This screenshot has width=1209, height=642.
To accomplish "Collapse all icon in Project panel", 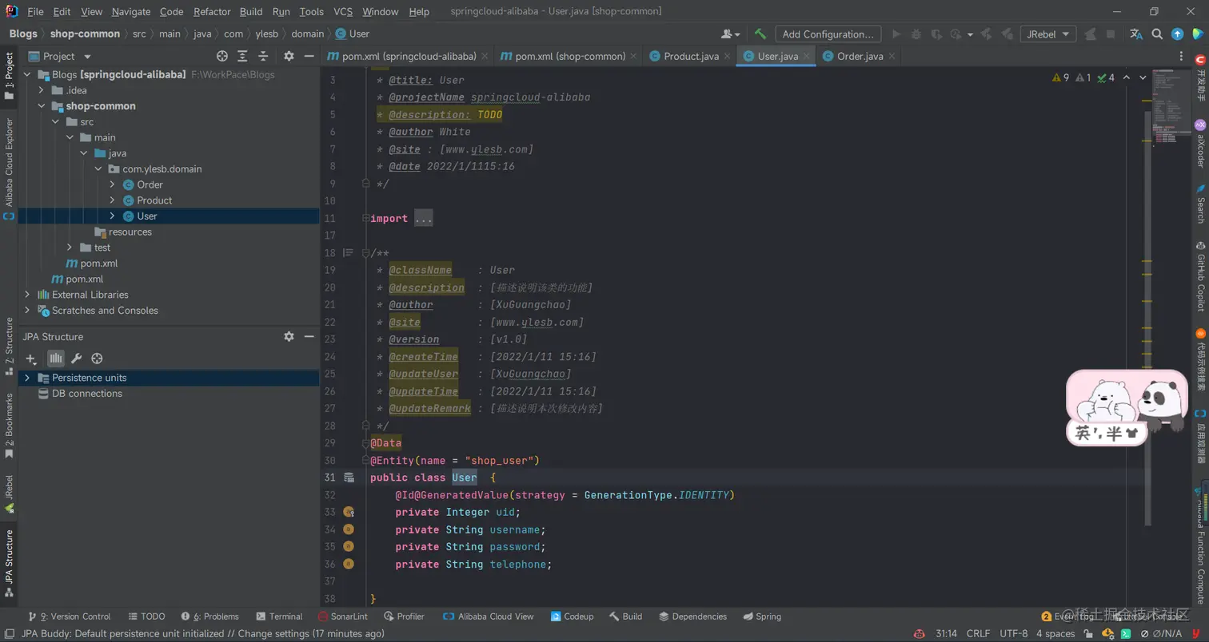I will click(x=262, y=57).
